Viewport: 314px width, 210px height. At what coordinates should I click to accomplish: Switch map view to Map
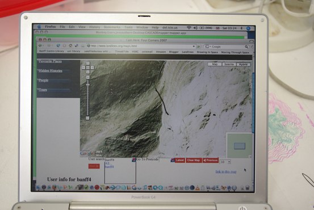point(215,64)
